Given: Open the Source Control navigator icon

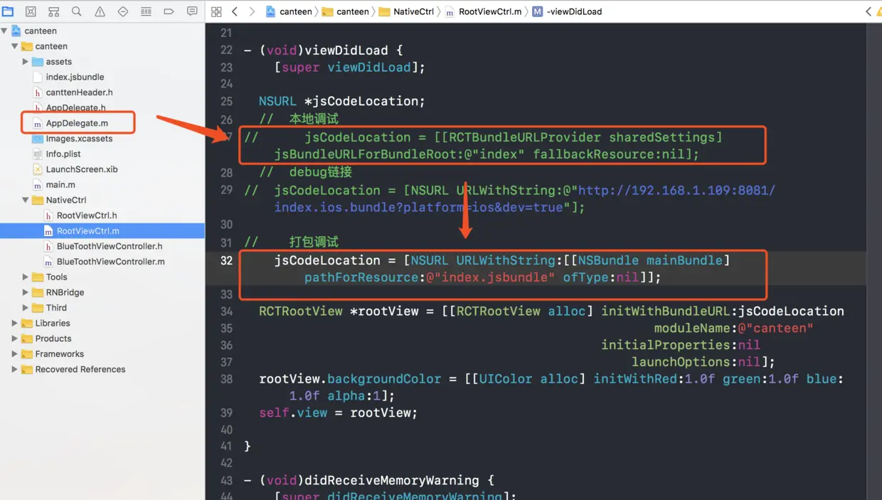Looking at the screenshot, I should (31, 11).
